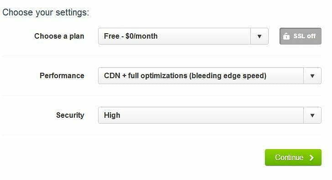This screenshot has width=332, height=180.
Task: Click the Continue button
Action: tap(293, 157)
